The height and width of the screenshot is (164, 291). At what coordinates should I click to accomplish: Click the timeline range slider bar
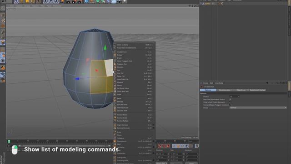[x=64, y=146]
